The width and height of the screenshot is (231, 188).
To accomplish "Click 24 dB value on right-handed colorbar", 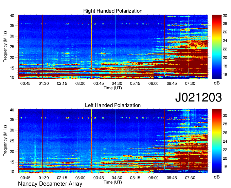I will [225, 41].
